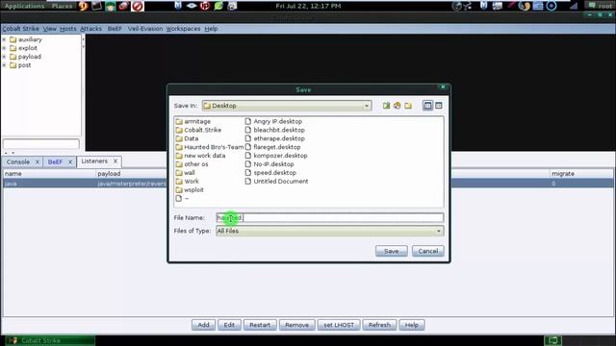
Task: Go up one folder level in Save dialog
Action: pyautogui.click(x=386, y=106)
